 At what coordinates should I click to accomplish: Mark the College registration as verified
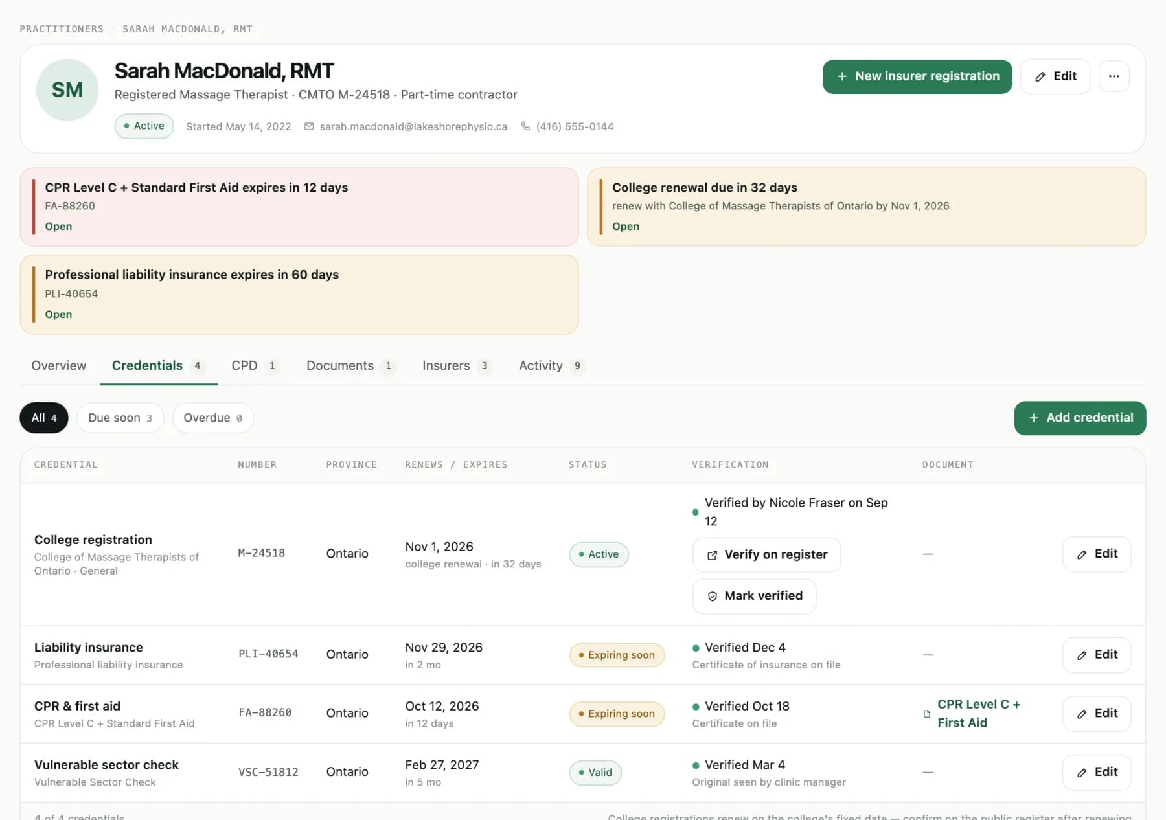[755, 596]
